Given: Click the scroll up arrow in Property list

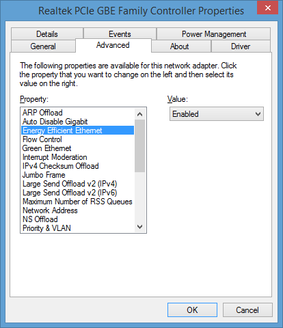Looking at the screenshot, I should point(139,114).
